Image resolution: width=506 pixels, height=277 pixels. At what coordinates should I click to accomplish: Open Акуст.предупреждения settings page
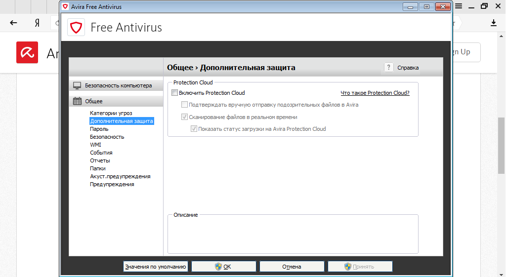coord(120,176)
